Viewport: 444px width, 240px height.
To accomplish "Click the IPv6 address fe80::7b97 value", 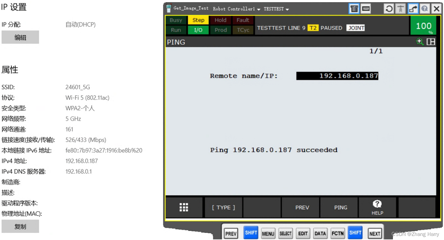I will 104,151.
